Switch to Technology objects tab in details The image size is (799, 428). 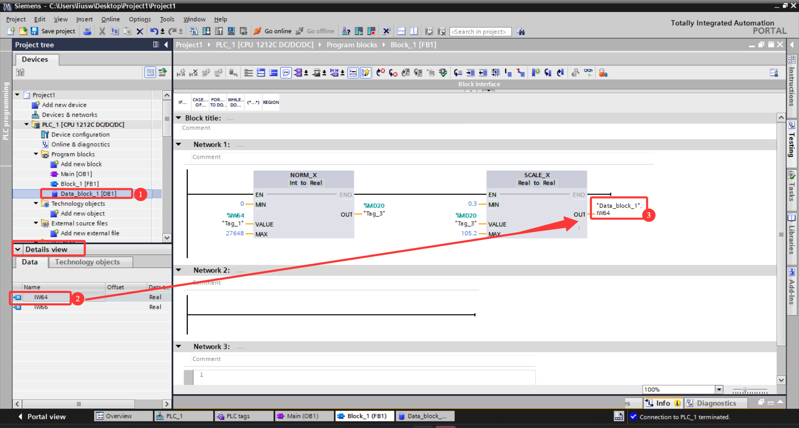pos(91,262)
